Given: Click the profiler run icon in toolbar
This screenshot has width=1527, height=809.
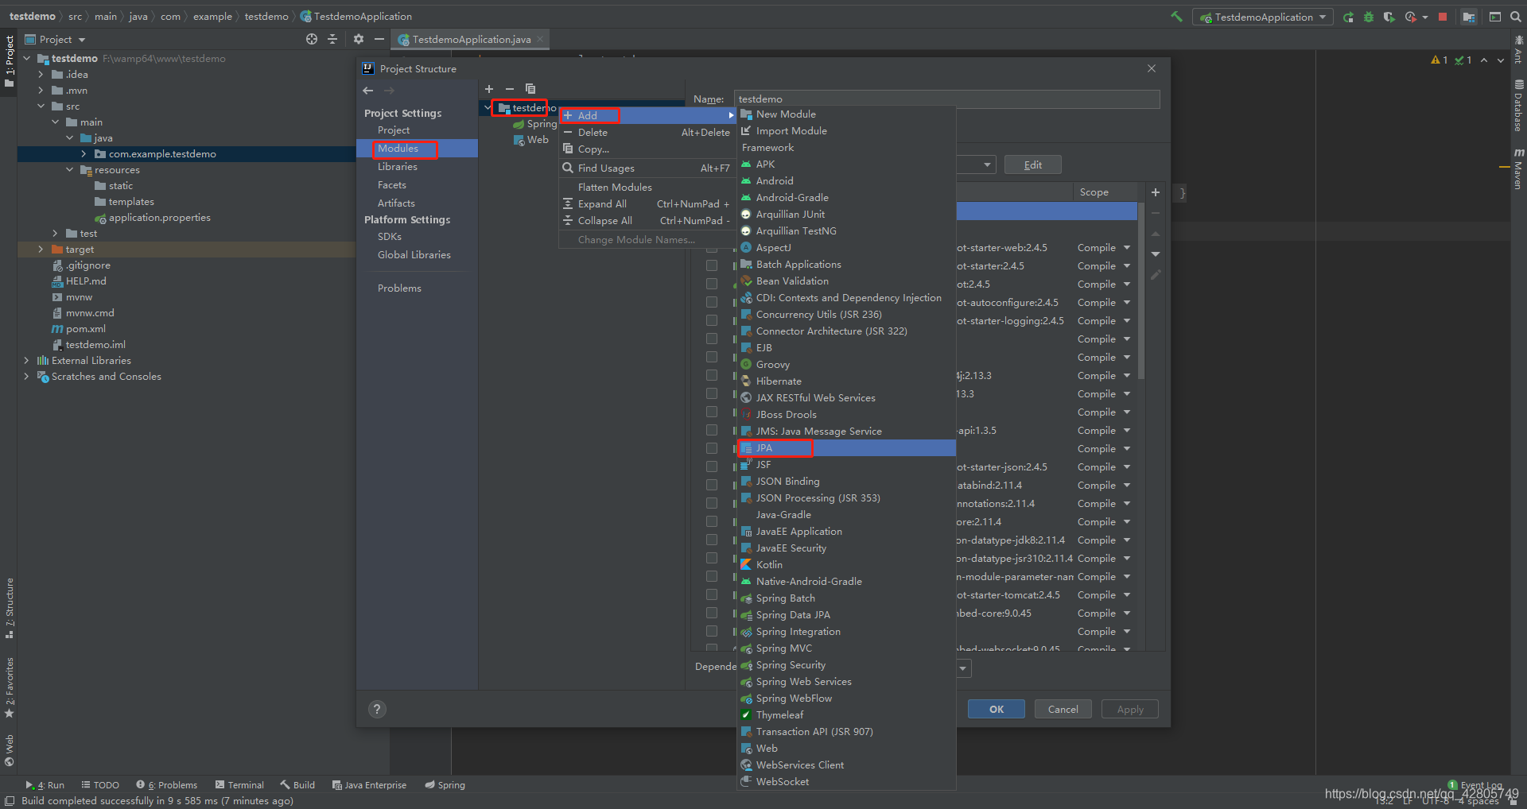Looking at the screenshot, I should click(1411, 17).
